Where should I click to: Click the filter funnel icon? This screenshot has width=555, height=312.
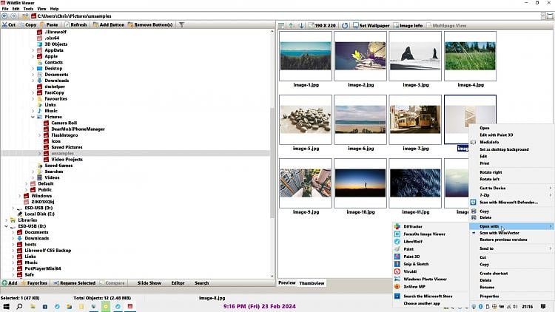[x=181, y=24]
